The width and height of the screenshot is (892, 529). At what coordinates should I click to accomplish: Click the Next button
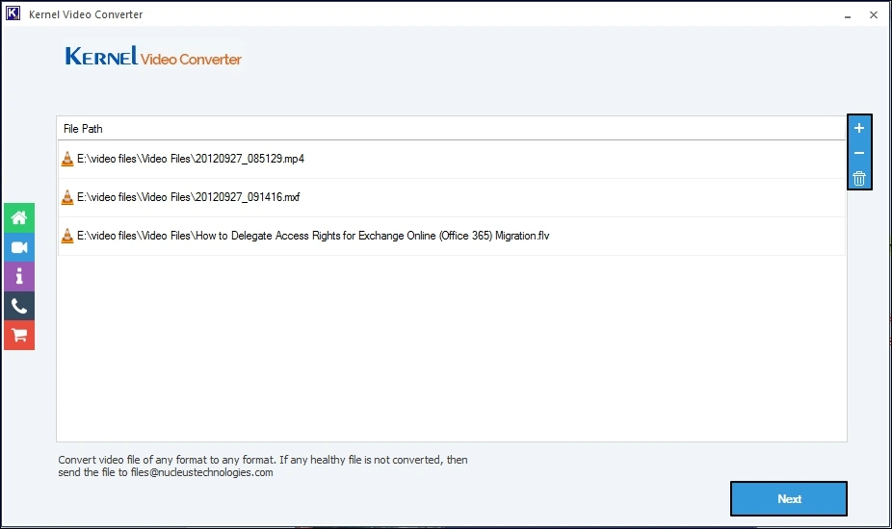[789, 499]
